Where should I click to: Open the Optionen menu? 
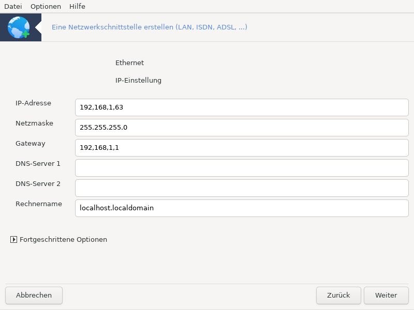coord(46,6)
